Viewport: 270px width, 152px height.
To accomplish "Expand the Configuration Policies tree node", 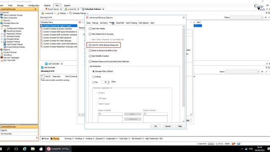I will (x=2, y=28).
